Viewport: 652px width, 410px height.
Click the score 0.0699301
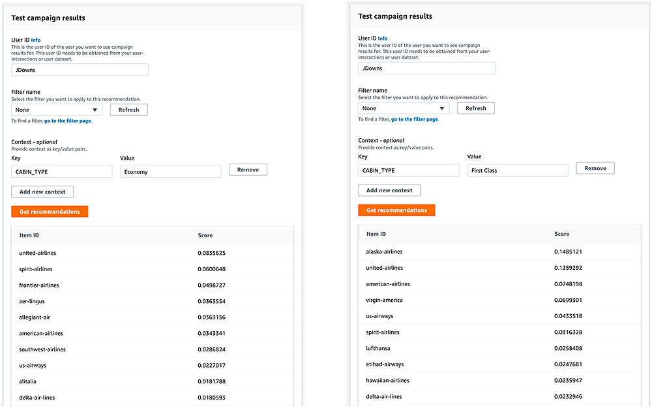click(568, 300)
